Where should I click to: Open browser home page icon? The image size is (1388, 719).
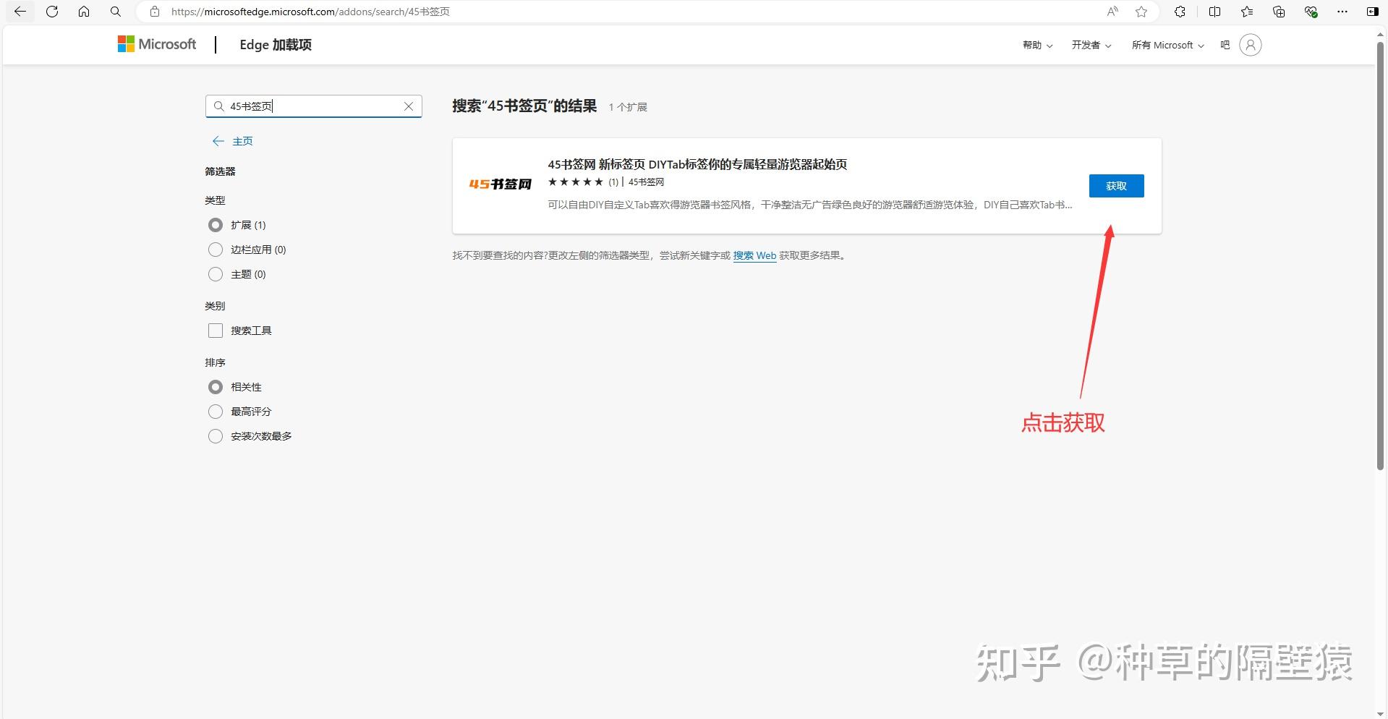coord(84,12)
